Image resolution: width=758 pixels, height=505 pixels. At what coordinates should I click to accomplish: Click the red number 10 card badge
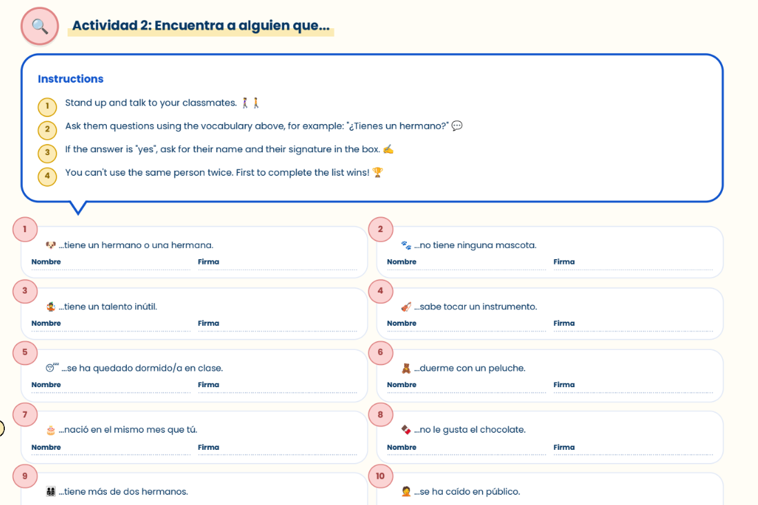click(x=381, y=476)
